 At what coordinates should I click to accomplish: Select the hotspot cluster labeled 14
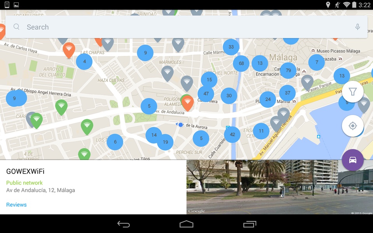[x=154, y=135]
